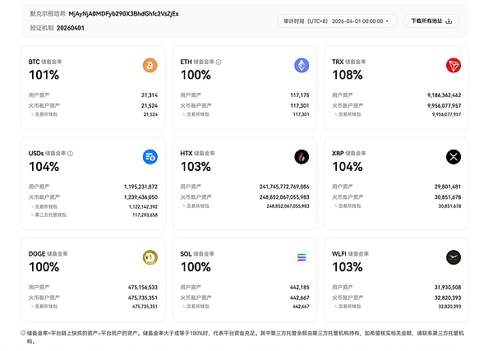The width and height of the screenshot is (493, 351).
Task: Click the red TRX token icon
Action: click(x=454, y=66)
